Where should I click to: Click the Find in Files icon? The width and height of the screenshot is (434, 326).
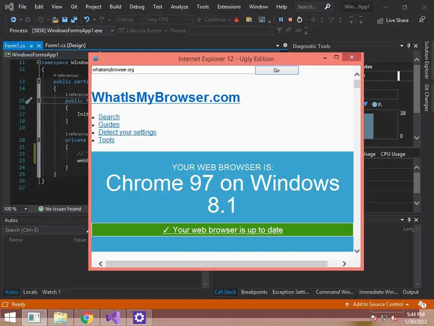click(249, 20)
